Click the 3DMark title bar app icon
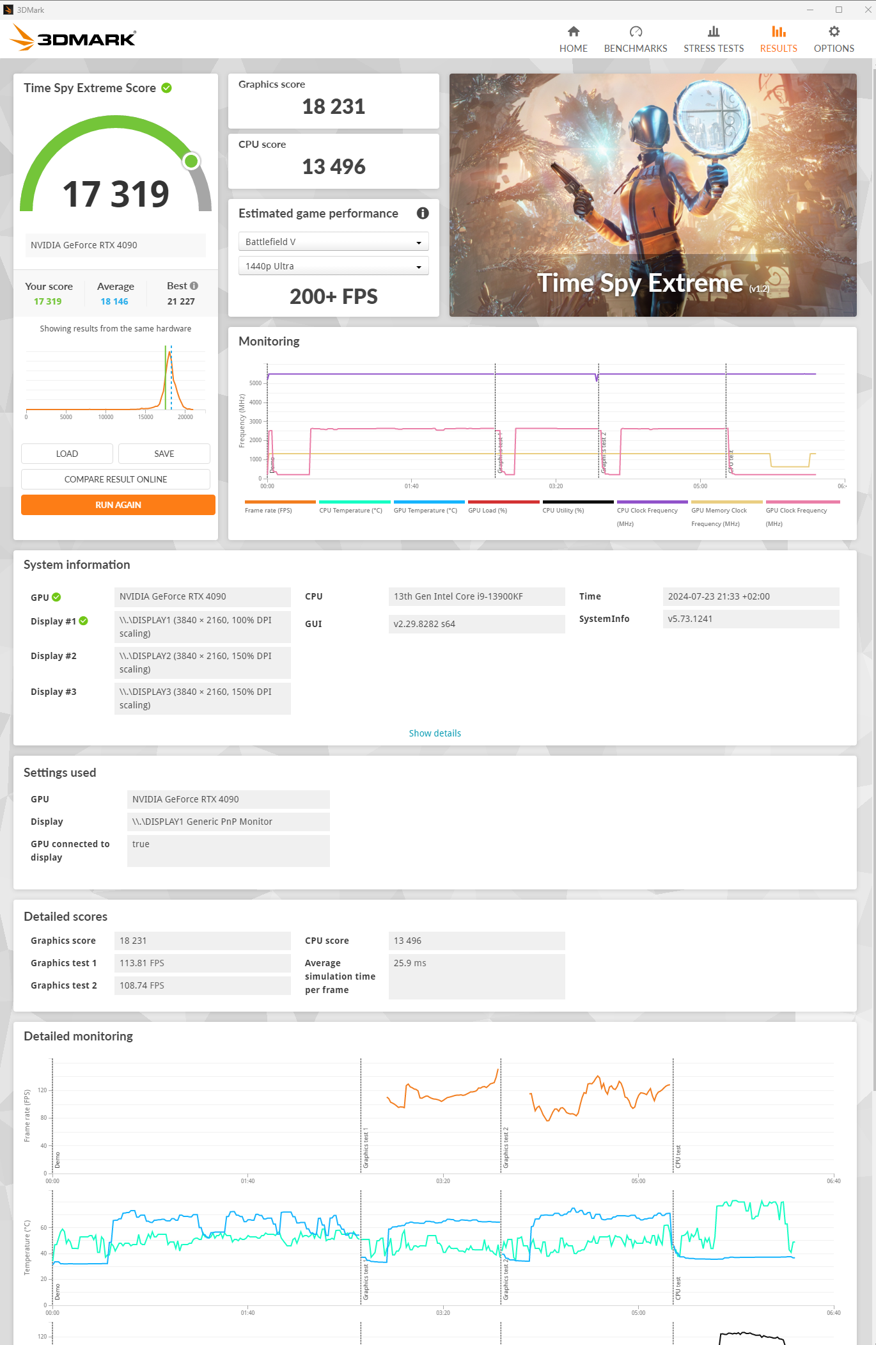Viewport: 876px width, 1345px height. click(x=8, y=10)
